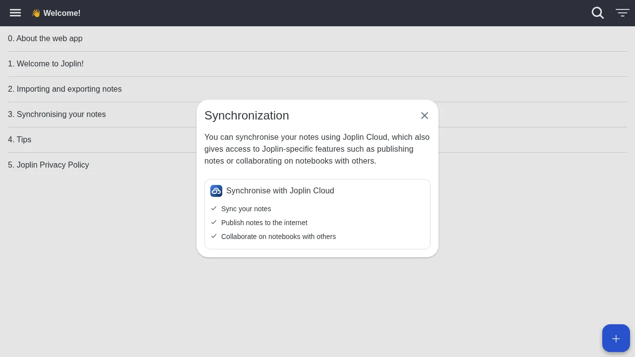Open note '2. Importing and exporting notes'

click(317, 89)
